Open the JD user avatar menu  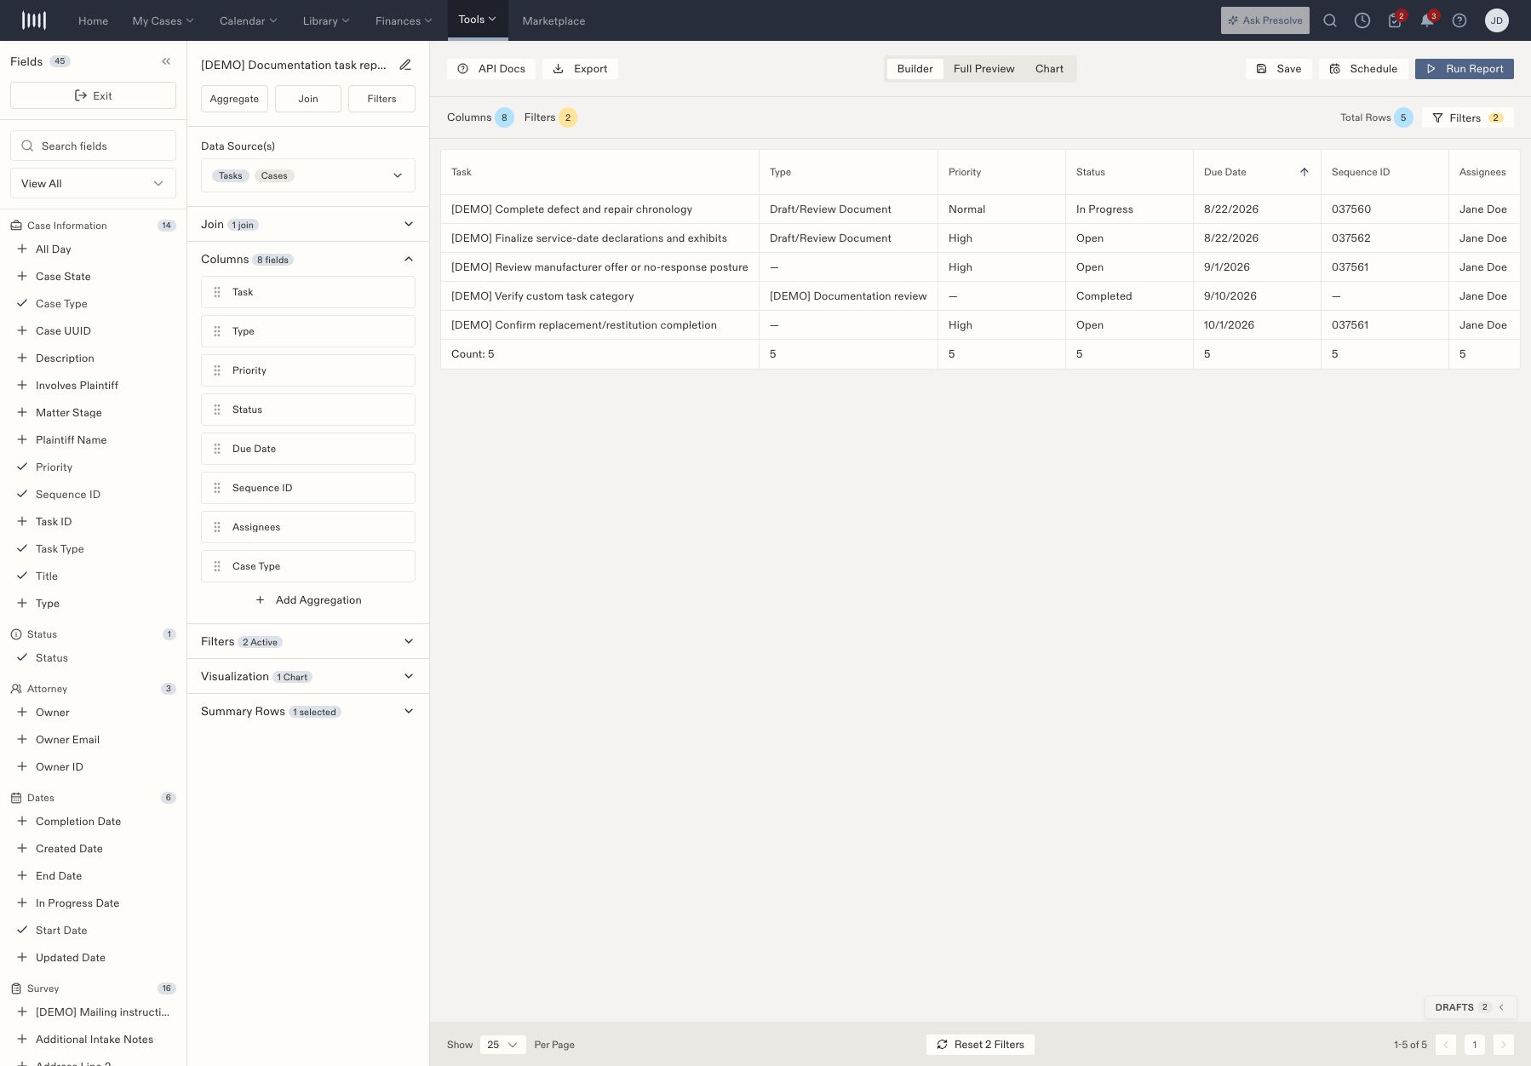[1497, 20]
